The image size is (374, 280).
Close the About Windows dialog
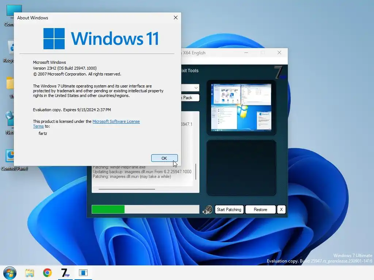[x=176, y=17]
